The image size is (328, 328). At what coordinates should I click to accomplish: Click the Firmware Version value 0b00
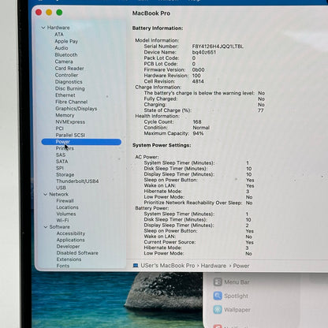199,70
